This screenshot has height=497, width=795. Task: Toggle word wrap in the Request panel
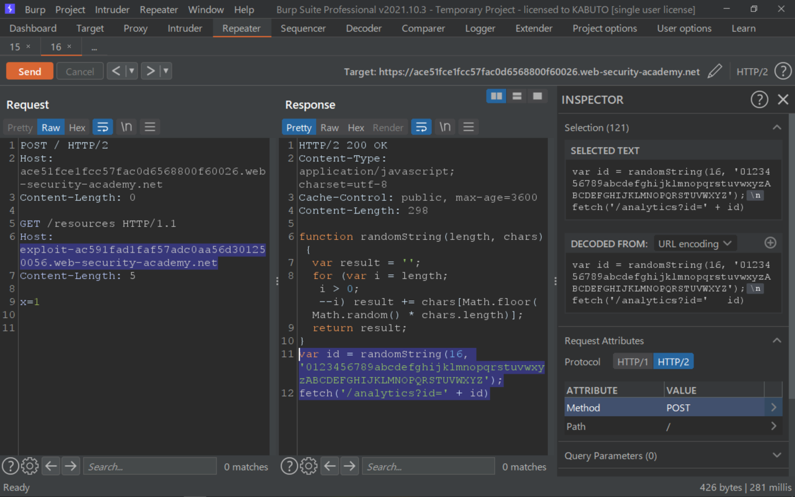tap(102, 127)
